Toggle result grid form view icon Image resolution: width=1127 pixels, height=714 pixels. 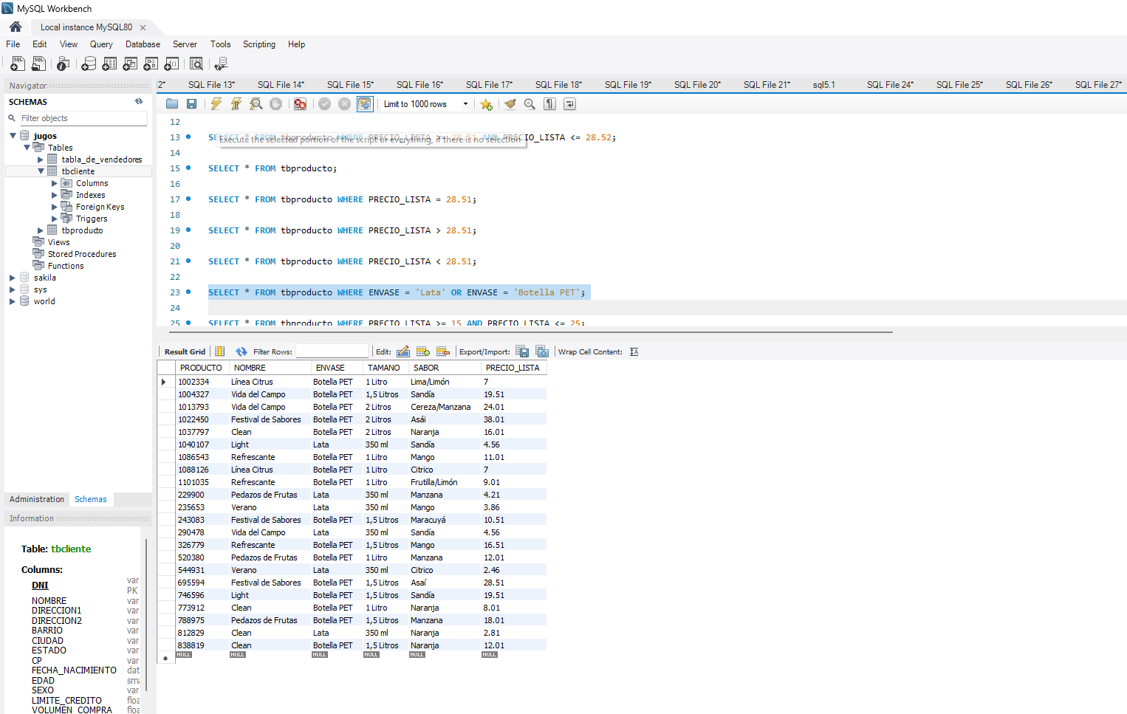[220, 351]
